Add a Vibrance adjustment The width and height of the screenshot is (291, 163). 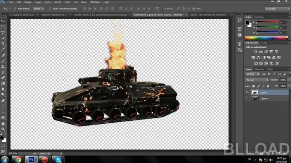(x=276, y=52)
